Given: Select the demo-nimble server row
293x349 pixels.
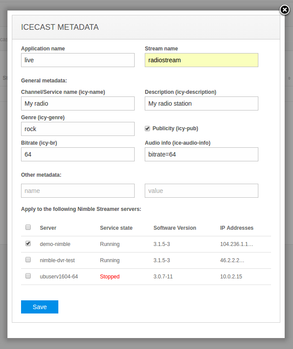Looking at the screenshot, I should coord(146,244).
